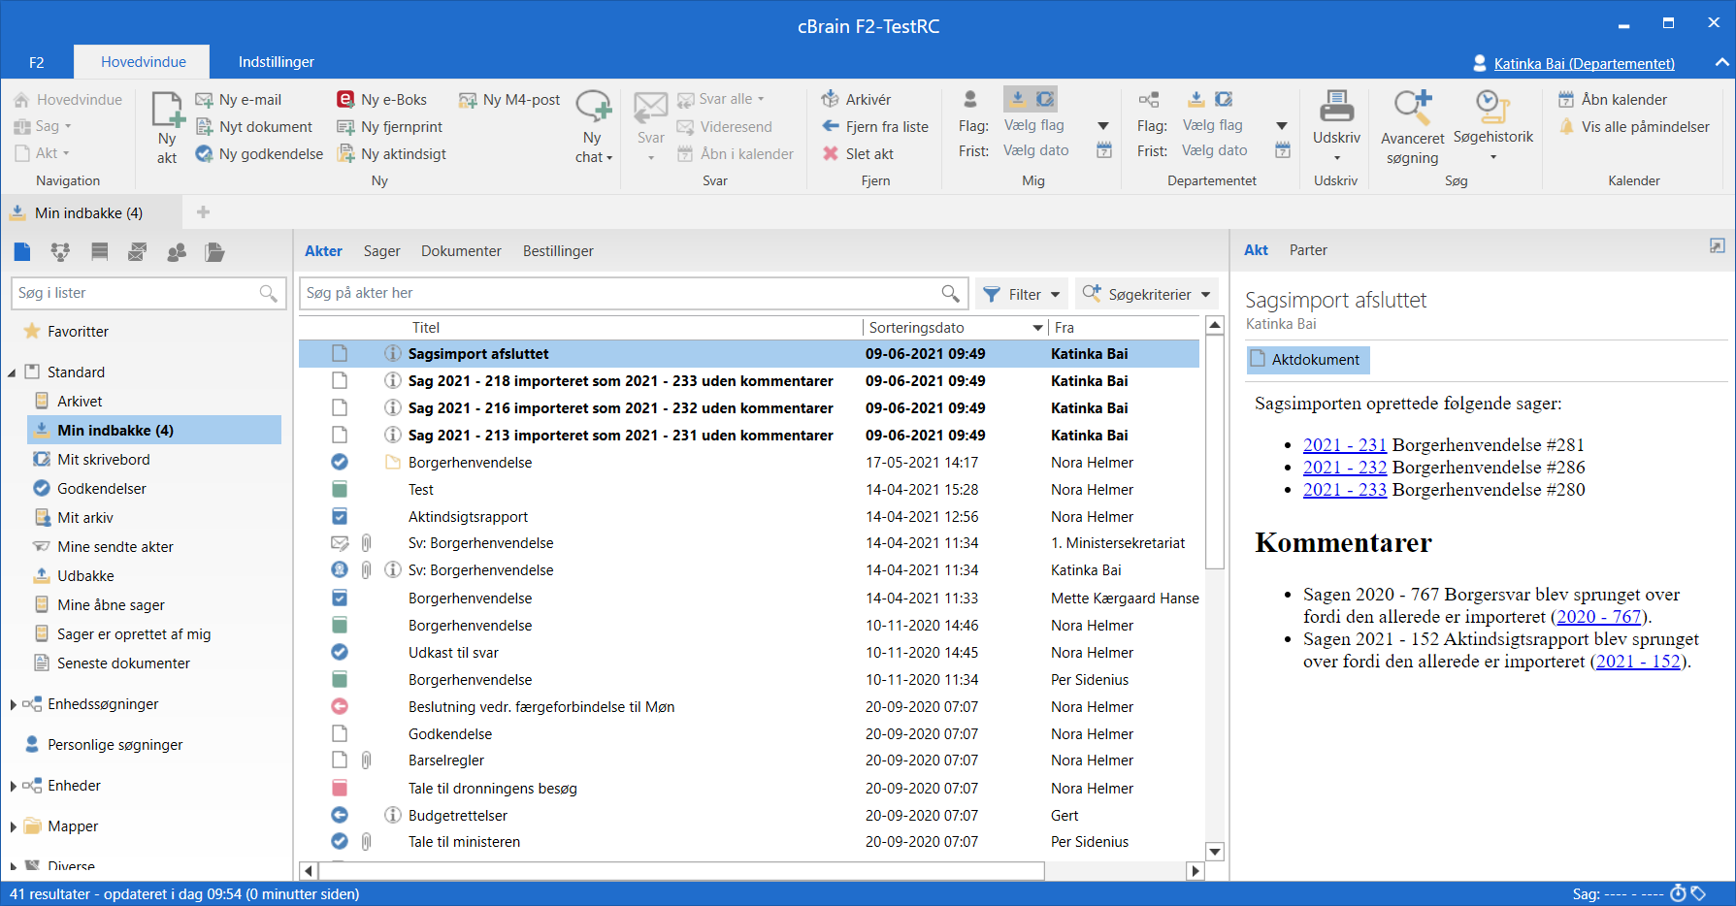Click the tag icon in the status bar

pyautogui.click(x=1698, y=893)
